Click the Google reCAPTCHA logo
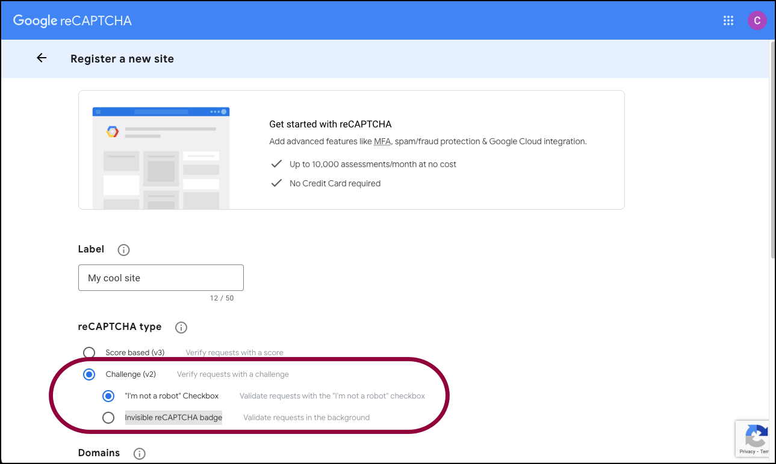776x464 pixels. [x=72, y=20]
